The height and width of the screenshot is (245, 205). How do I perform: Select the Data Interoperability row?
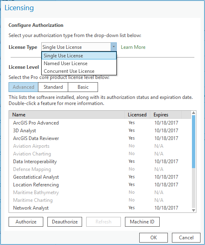coord(100,162)
